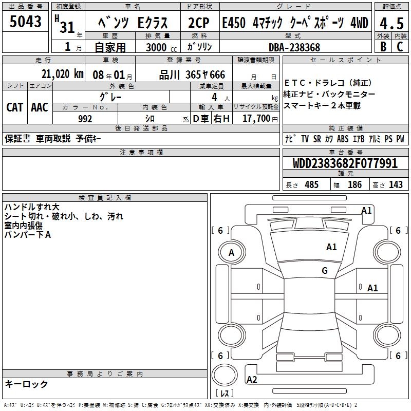Click the recycle deposit 17,700円
This screenshot has height=411, width=411.
tap(260, 119)
